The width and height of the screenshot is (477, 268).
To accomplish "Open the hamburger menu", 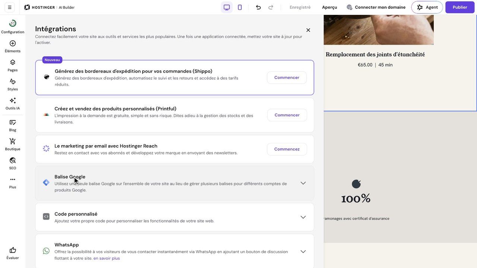I will click(x=10, y=7).
